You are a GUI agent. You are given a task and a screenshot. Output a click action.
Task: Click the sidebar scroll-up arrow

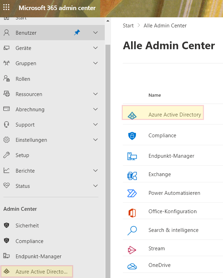[x=108, y=21]
